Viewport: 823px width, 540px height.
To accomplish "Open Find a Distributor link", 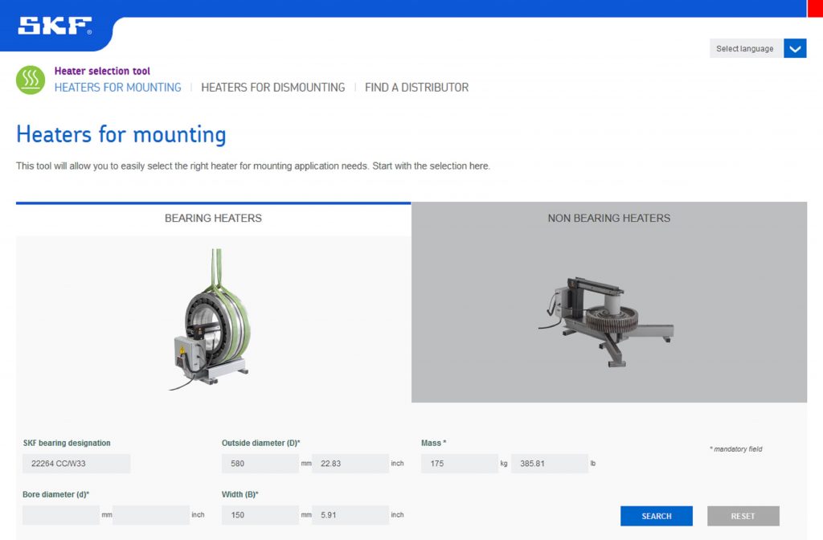I will [416, 88].
